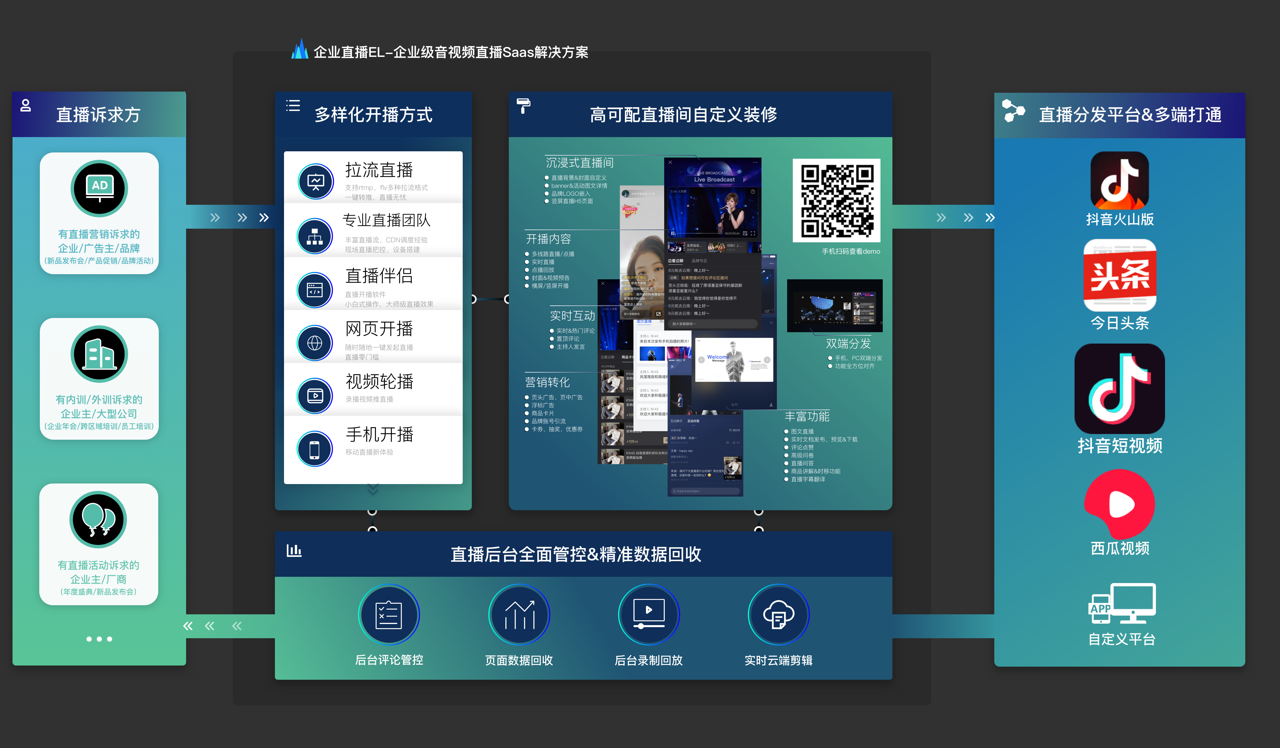This screenshot has height=748, width=1280.
Task: Click the 页面数据回收 chart icon
Action: (x=519, y=615)
